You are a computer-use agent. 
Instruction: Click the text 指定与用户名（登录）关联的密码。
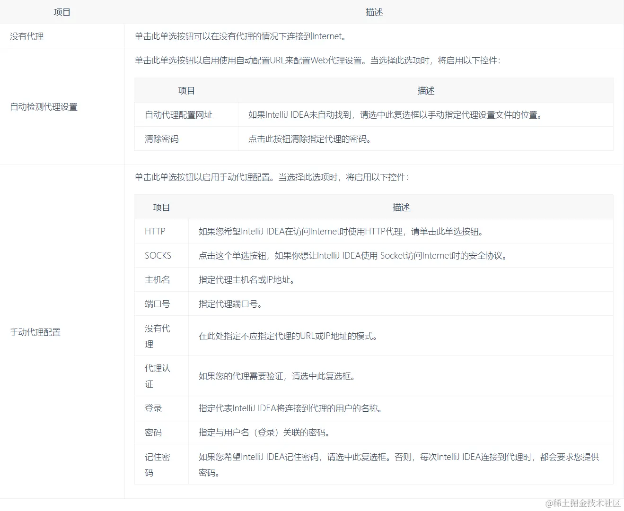[265, 433]
